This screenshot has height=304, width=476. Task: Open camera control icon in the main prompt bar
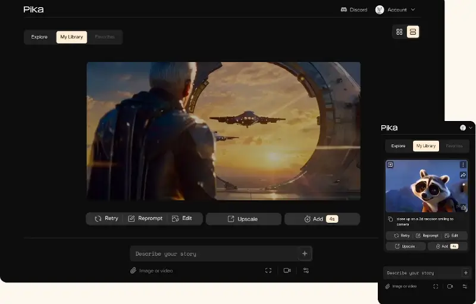287,270
